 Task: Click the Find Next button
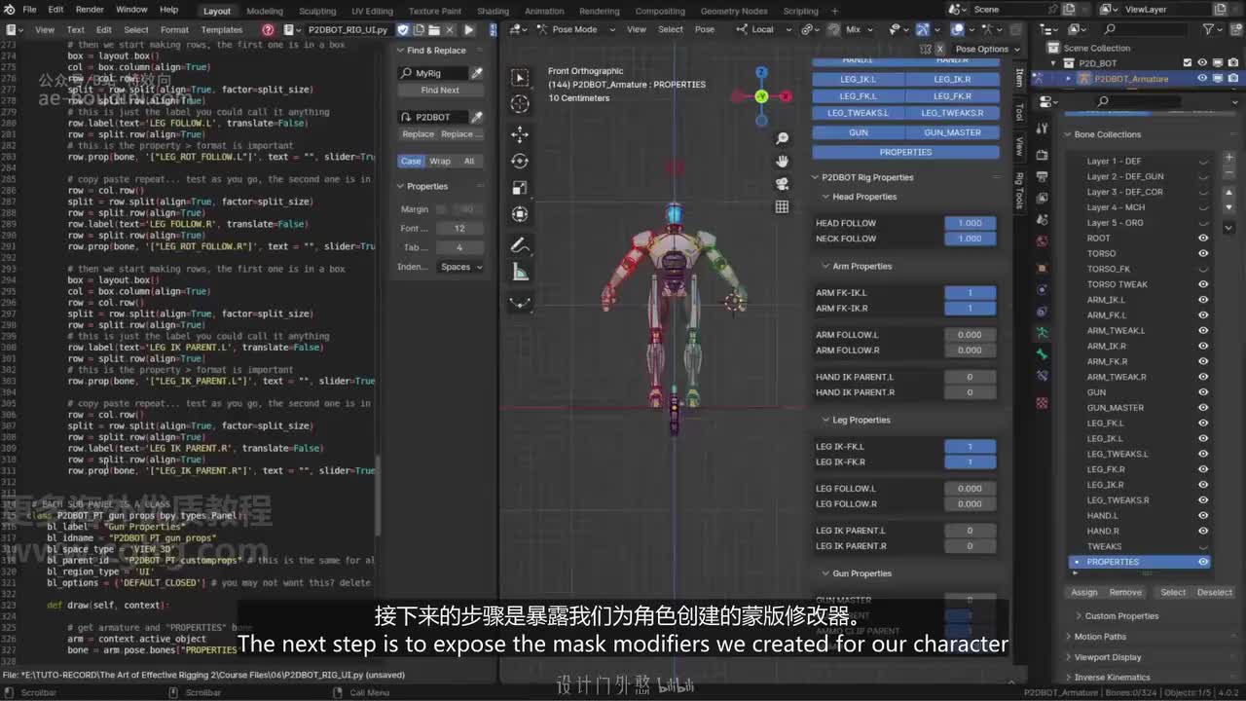pos(440,91)
